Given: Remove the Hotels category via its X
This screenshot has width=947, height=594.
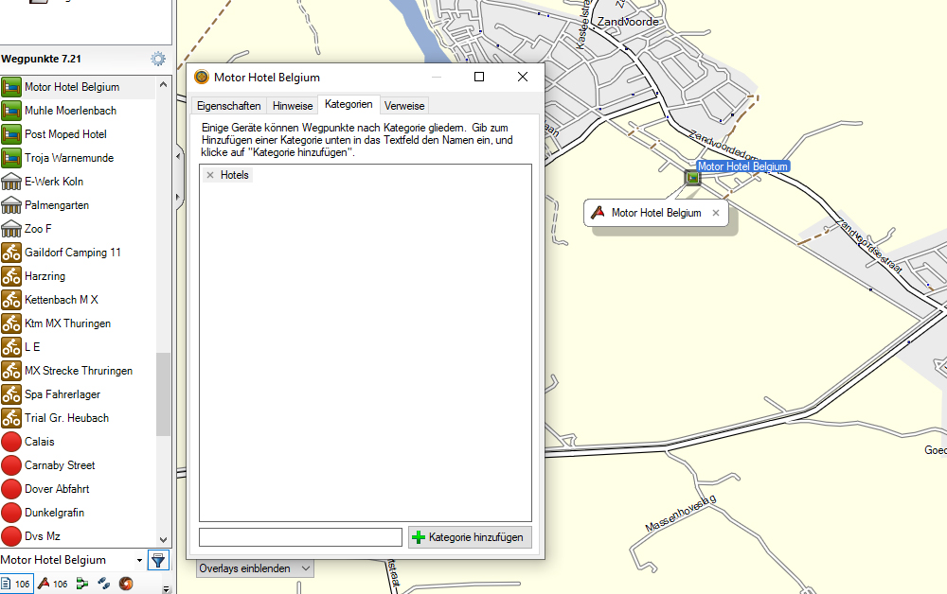Looking at the screenshot, I should 210,175.
